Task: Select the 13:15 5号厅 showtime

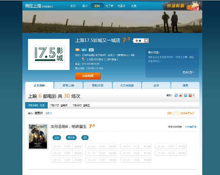Action: tap(101, 146)
